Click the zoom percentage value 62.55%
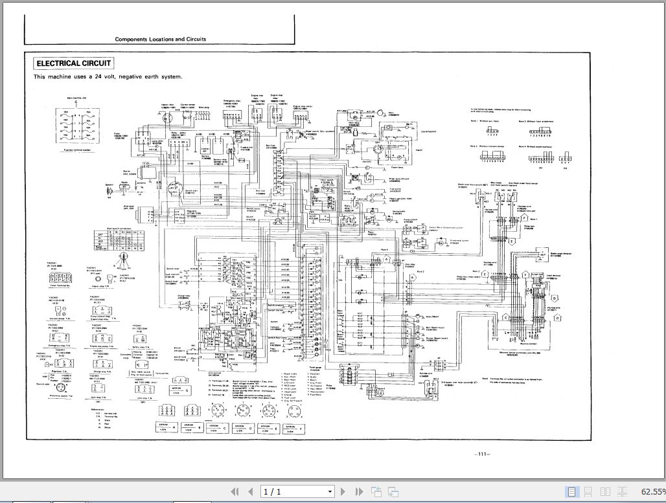The height and width of the screenshot is (503, 666). coord(652,492)
